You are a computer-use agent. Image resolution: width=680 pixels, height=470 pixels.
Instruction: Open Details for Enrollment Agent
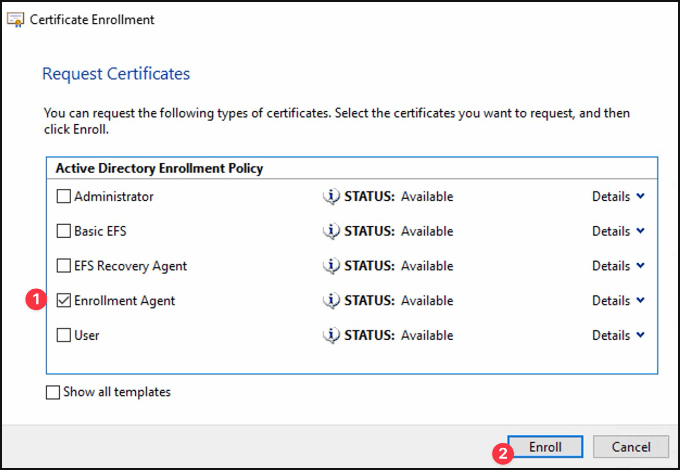[618, 301]
